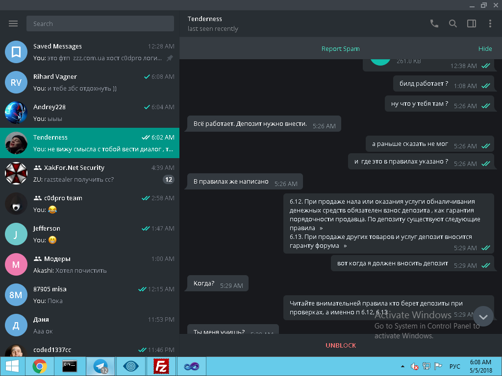
Task: Open Saved Messages chat
Action: (90, 52)
